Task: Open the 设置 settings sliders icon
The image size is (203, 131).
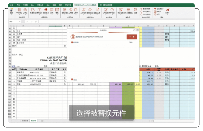Action: pos(136,10)
